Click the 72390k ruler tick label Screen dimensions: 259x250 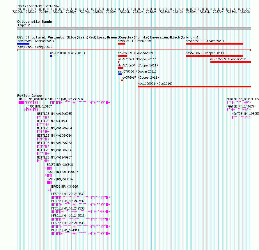pyautogui.click(x=245, y=12)
